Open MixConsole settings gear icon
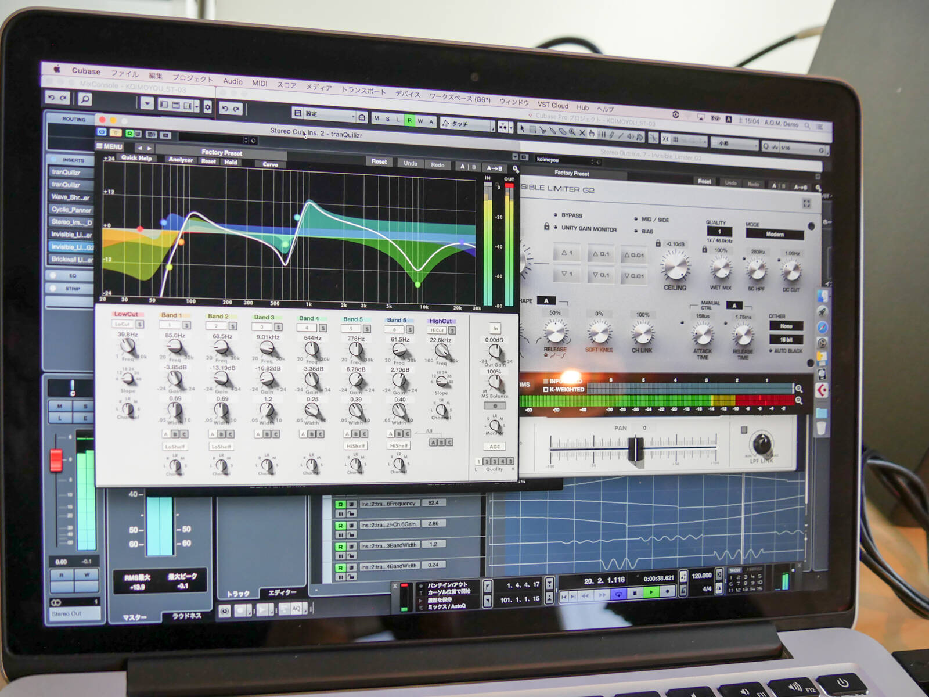929x697 pixels. pyautogui.click(x=207, y=107)
